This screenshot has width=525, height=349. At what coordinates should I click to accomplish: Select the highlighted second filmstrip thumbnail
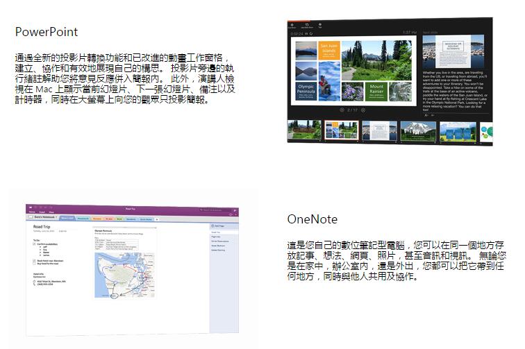pyautogui.click(x=342, y=130)
